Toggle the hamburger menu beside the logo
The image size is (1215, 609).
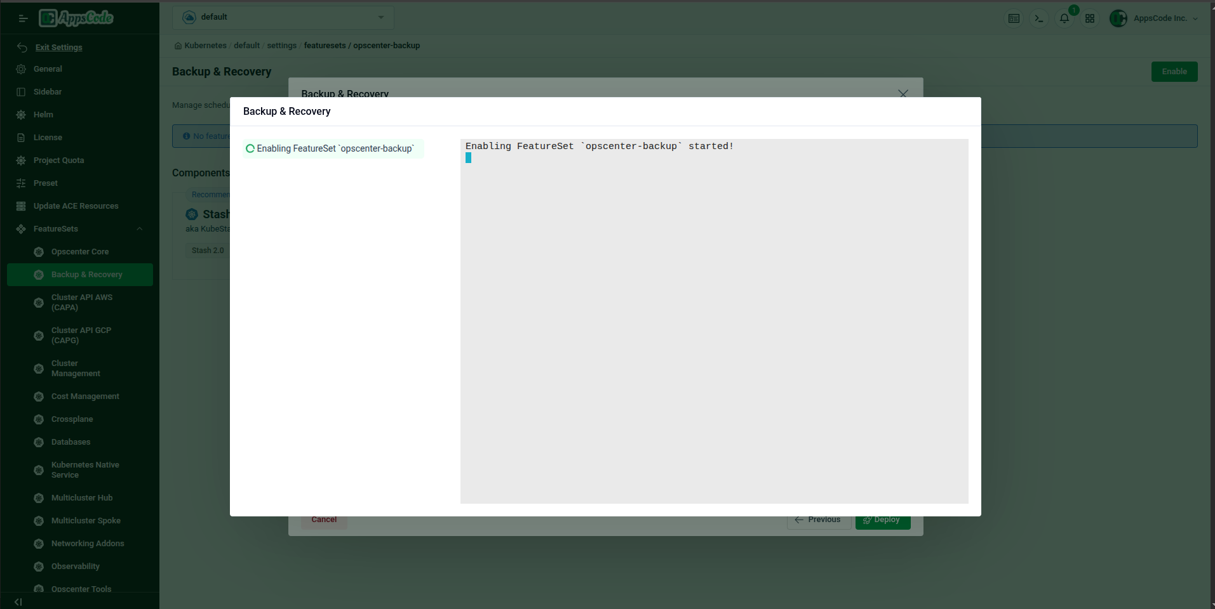[x=23, y=18]
